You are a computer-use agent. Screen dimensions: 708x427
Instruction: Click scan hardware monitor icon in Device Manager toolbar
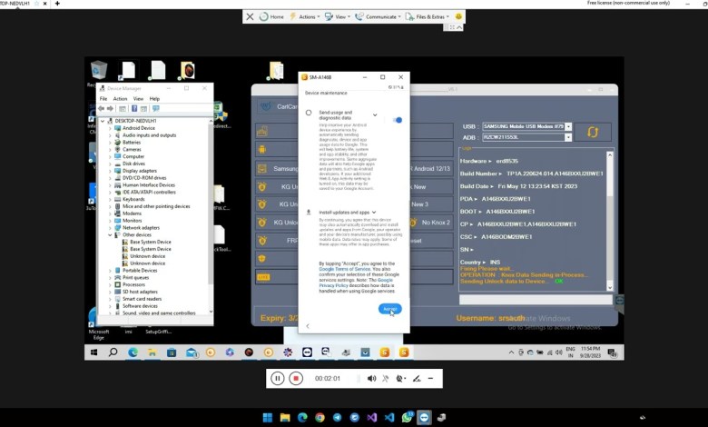click(156, 108)
